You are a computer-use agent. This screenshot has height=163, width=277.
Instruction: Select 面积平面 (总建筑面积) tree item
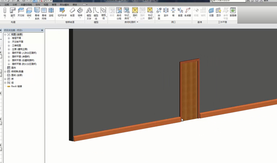coord(23,60)
